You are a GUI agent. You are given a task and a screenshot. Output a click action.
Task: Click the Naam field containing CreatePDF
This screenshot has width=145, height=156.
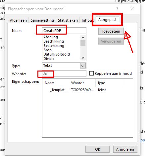[x=64, y=31]
